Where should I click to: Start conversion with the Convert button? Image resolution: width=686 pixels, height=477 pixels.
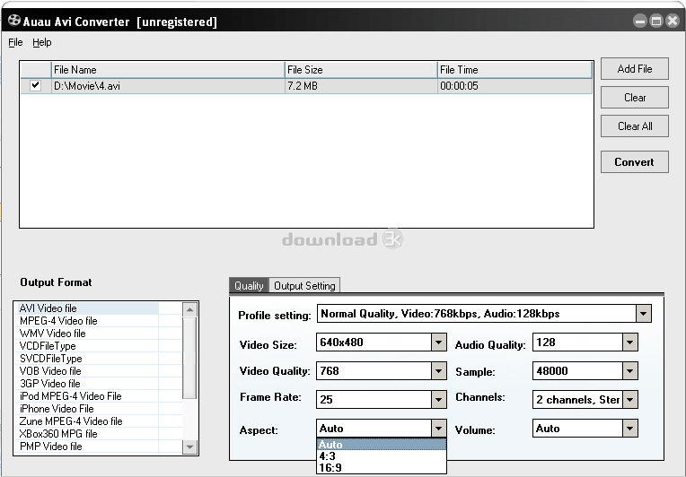pos(635,162)
